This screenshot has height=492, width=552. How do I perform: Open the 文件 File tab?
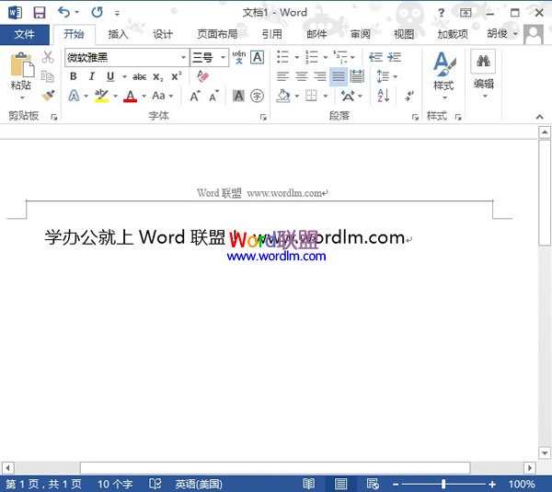coord(25,35)
